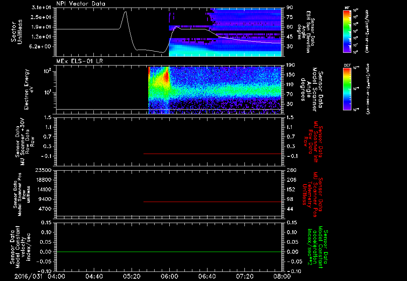
Task: Select the "NPI Vector Data" panel title
Action: coord(81,4)
